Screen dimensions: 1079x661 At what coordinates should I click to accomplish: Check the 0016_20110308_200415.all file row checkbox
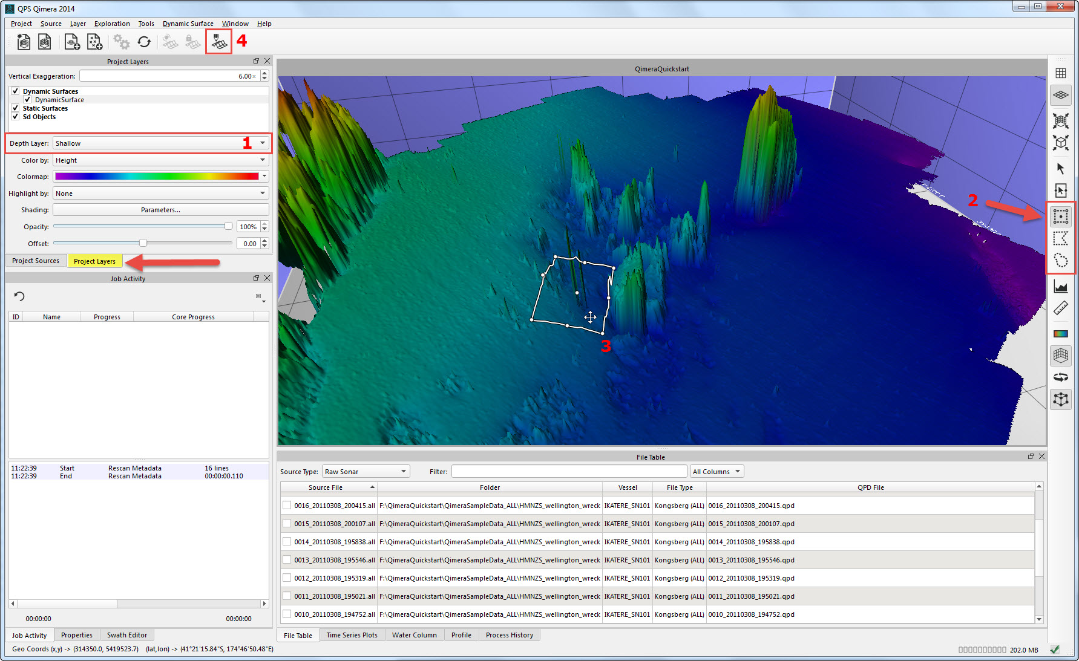pos(287,506)
